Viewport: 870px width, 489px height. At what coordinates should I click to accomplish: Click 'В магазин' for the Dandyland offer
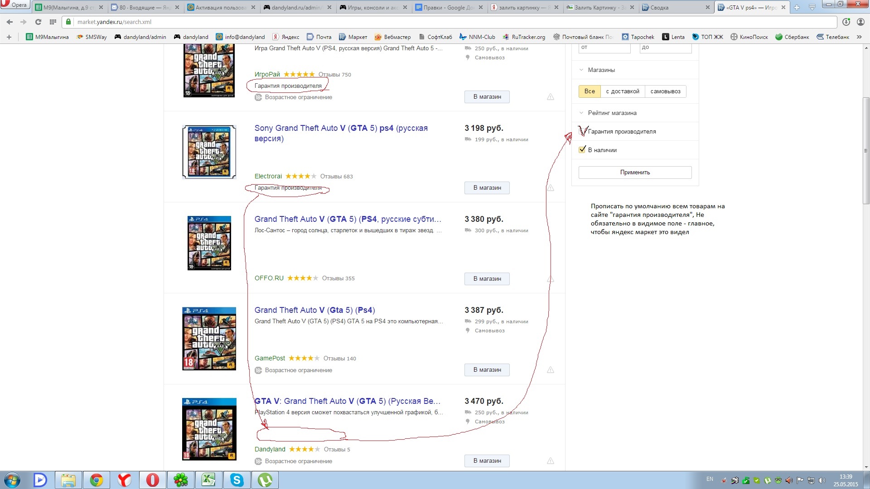tap(487, 460)
